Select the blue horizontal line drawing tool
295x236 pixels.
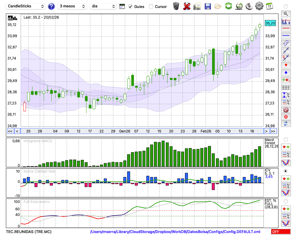pos(286,36)
